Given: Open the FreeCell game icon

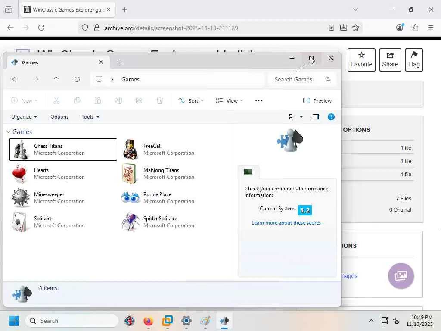Looking at the screenshot, I should pos(130,150).
